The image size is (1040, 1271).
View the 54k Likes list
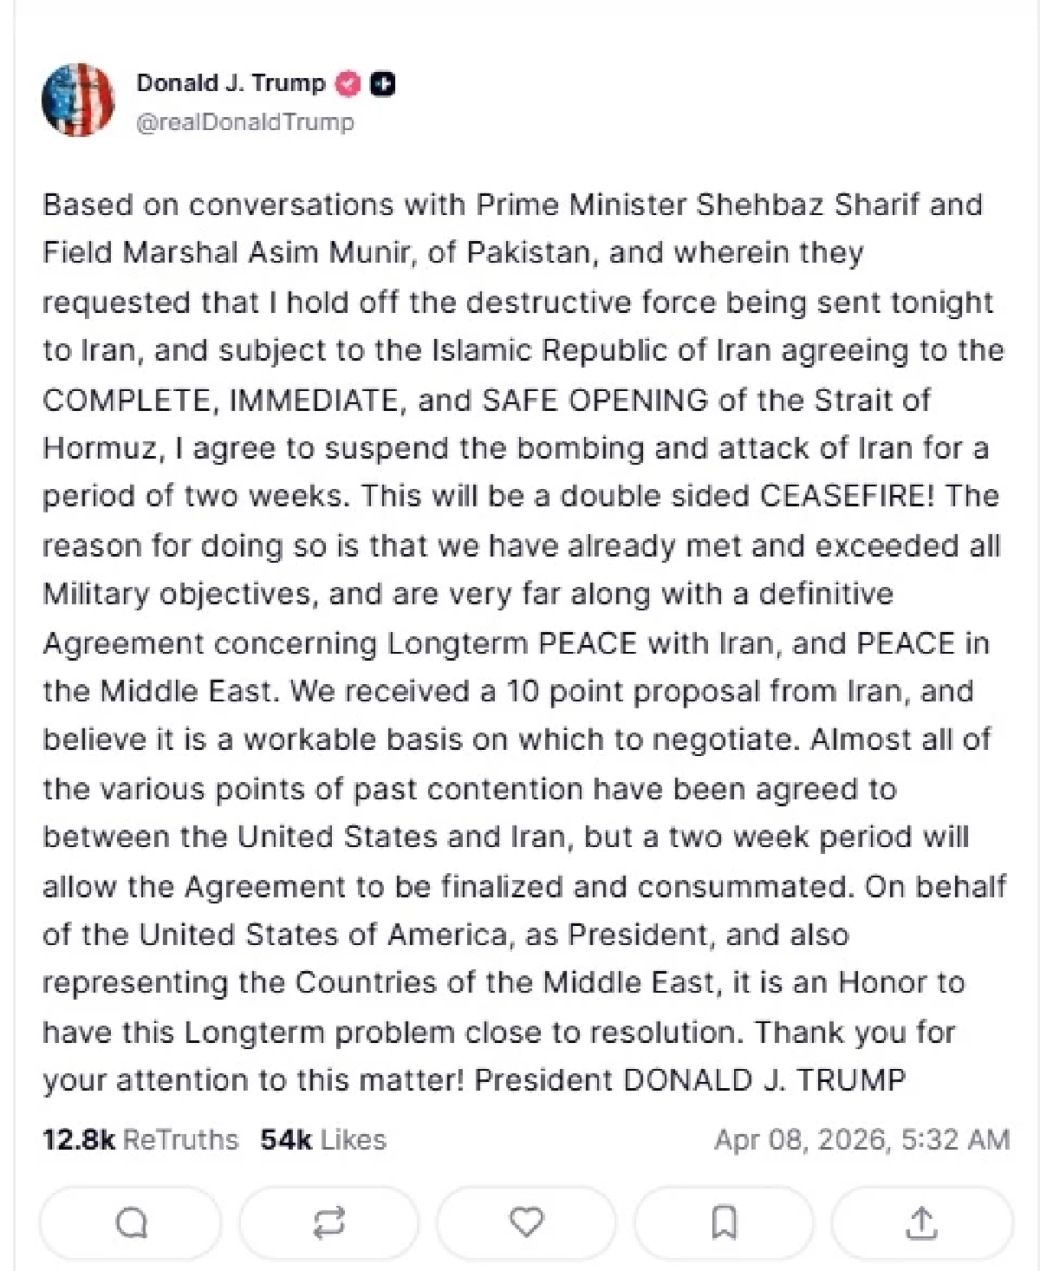pos(323,1139)
